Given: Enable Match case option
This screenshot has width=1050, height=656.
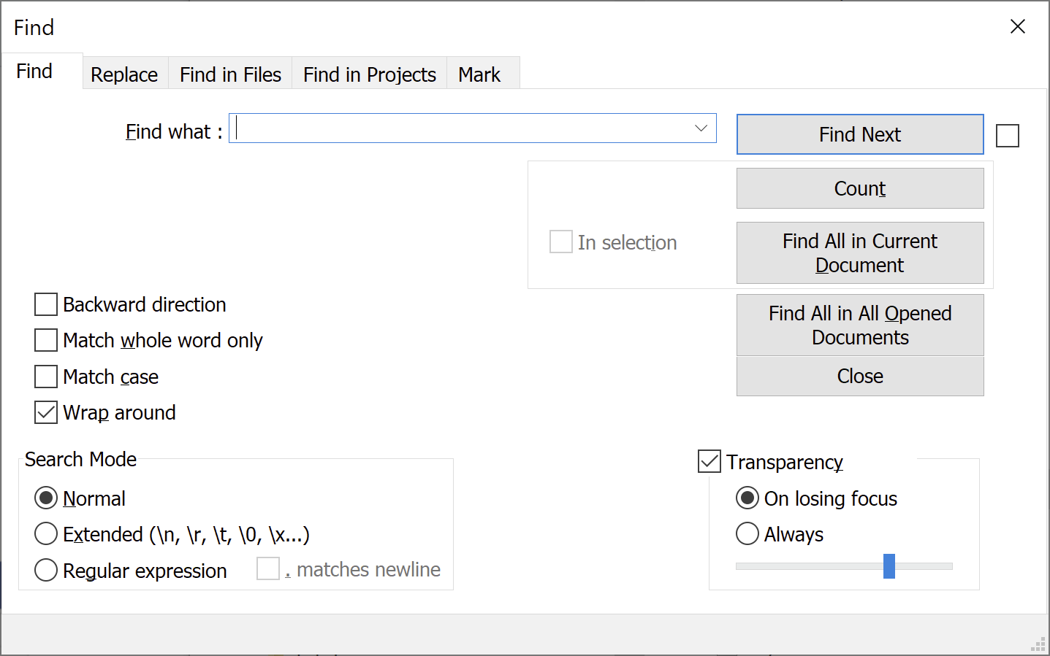Looking at the screenshot, I should click(45, 377).
